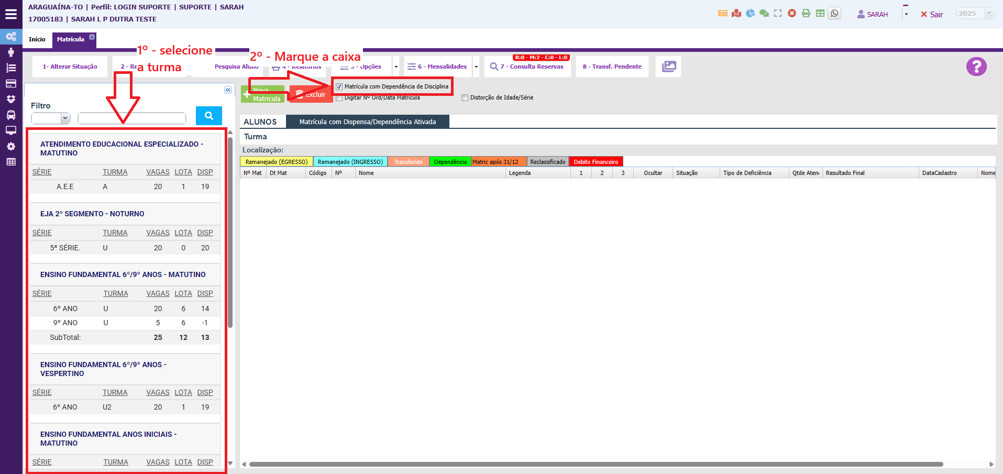Open Matrícula com Dispensa/Dependência Ativada tab
1003x474 pixels.
point(367,122)
